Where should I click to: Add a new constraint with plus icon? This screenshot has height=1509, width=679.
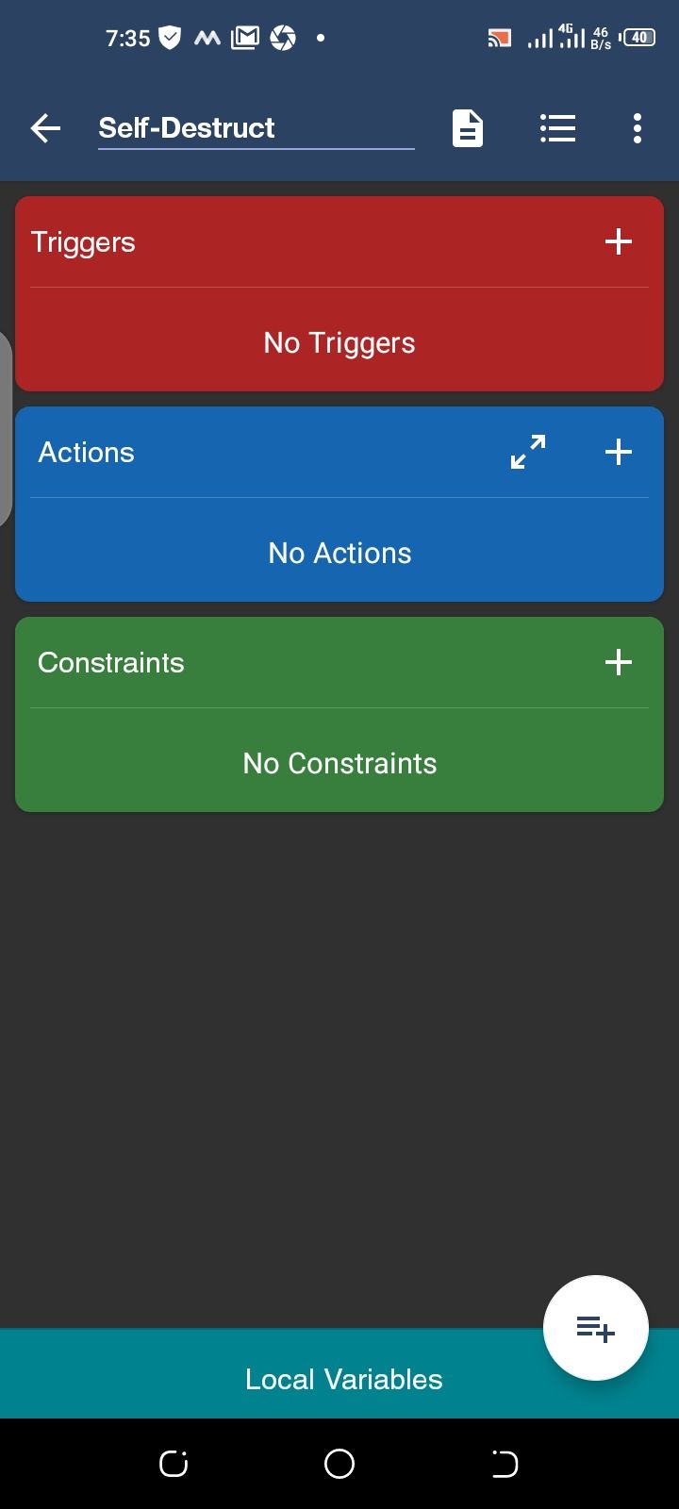tap(619, 663)
